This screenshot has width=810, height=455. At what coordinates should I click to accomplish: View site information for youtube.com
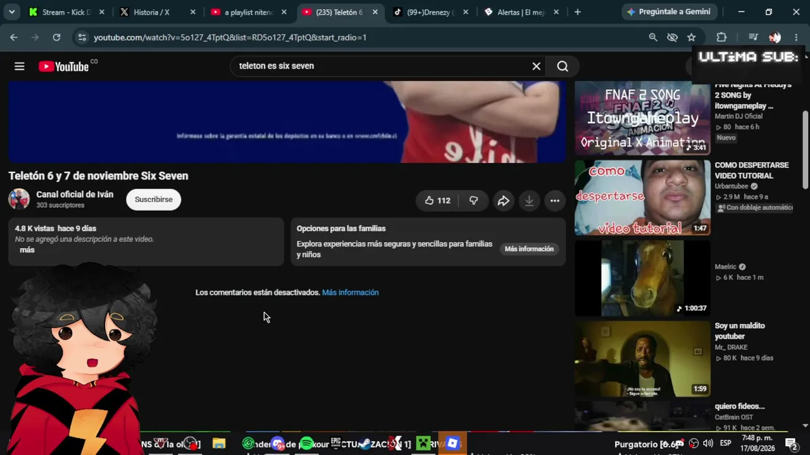pos(82,37)
